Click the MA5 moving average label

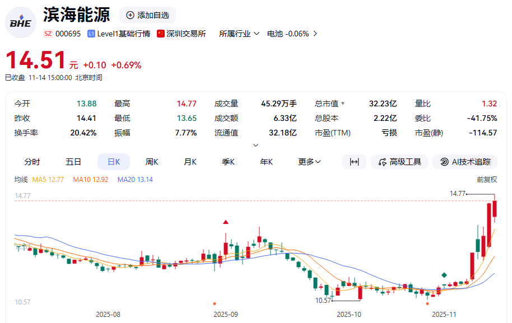point(48,180)
